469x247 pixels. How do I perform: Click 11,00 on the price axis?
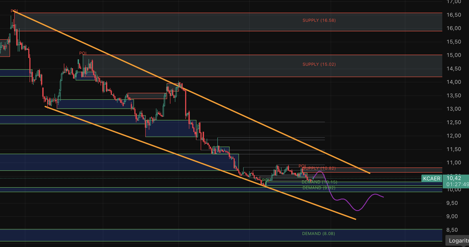click(x=454, y=163)
